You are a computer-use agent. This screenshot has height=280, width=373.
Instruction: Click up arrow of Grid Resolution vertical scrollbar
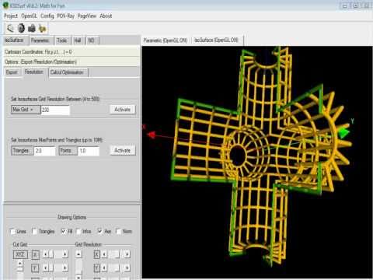click(x=78, y=254)
